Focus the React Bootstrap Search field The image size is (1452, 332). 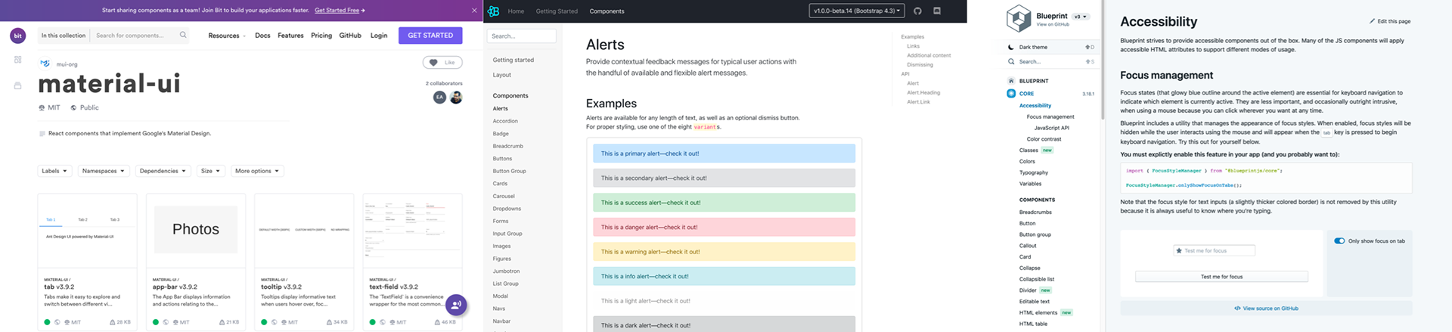pyautogui.click(x=521, y=36)
